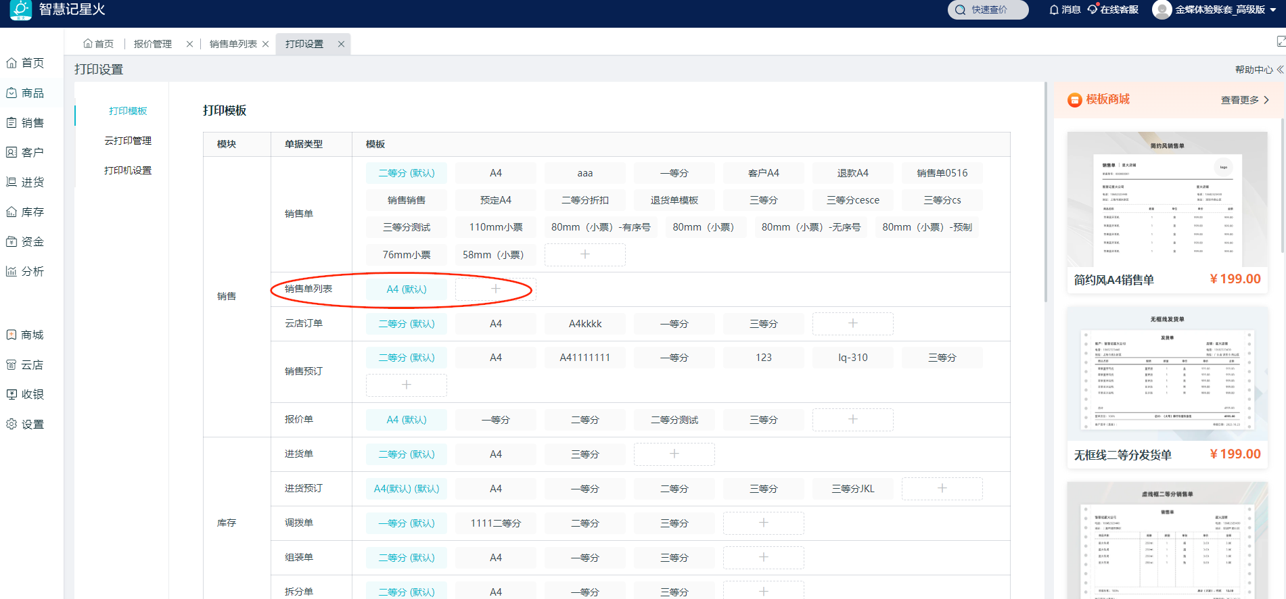Select the 客户A4 template in 销售单
1286x599 pixels.
pos(764,173)
